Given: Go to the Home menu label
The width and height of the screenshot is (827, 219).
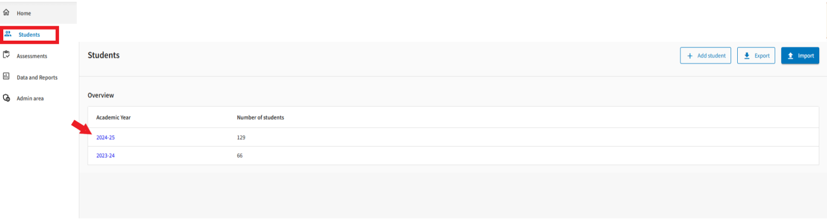Looking at the screenshot, I should 24,13.
